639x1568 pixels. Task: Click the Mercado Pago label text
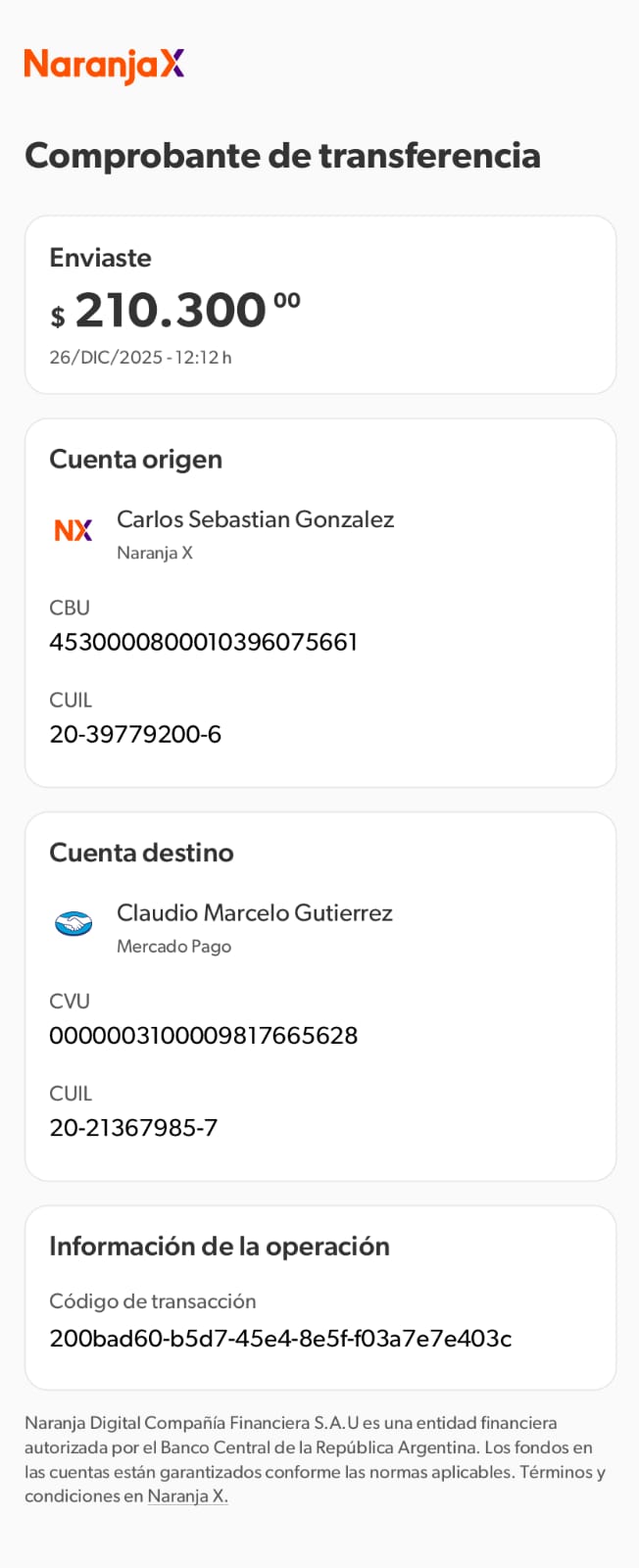coord(173,947)
